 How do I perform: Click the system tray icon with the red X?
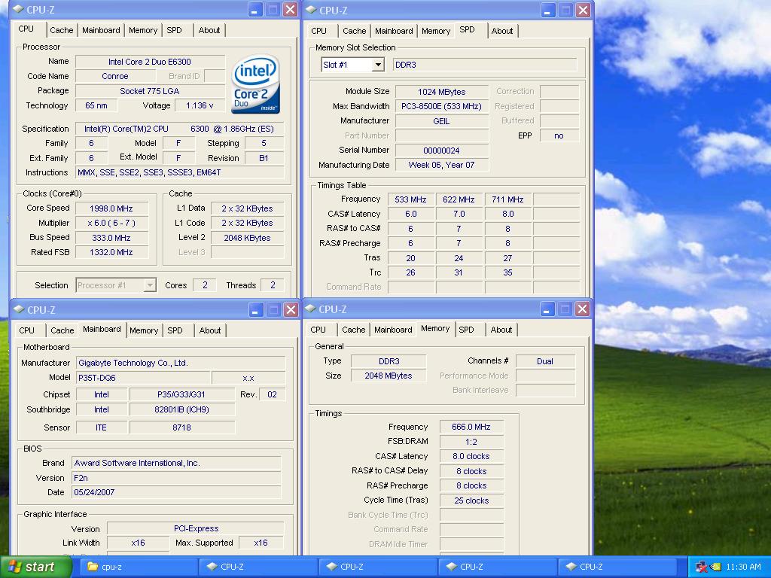tap(701, 567)
